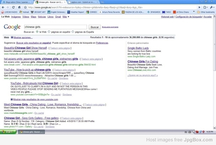216x145 pixels.
Task: Click the browser Forward arrow button
Action: (8, 7)
